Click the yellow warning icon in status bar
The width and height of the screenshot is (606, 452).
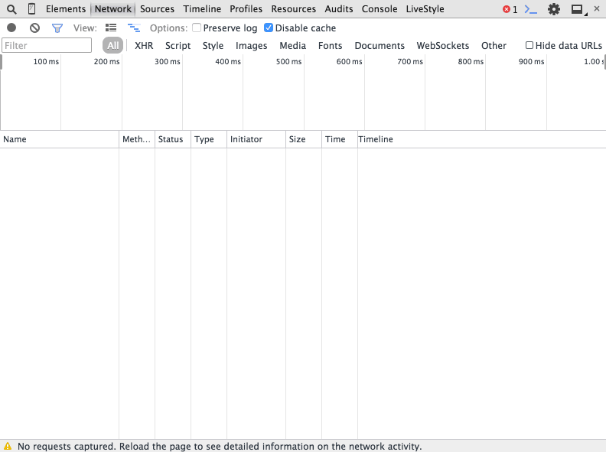point(8,446)
